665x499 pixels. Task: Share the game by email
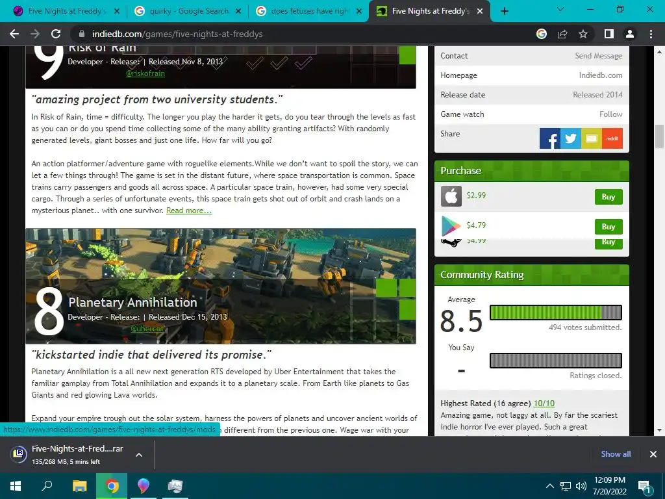pos(591,138)
